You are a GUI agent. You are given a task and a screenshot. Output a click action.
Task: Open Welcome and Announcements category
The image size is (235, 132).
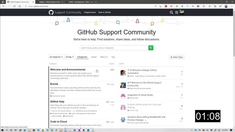point(68,70)
